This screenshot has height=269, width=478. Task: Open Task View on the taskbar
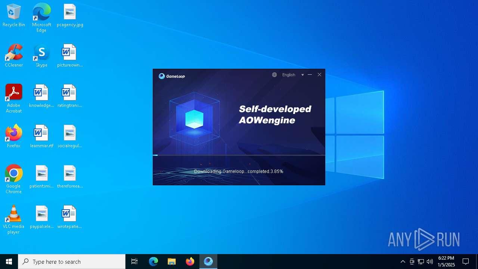(x=134, y=262)
